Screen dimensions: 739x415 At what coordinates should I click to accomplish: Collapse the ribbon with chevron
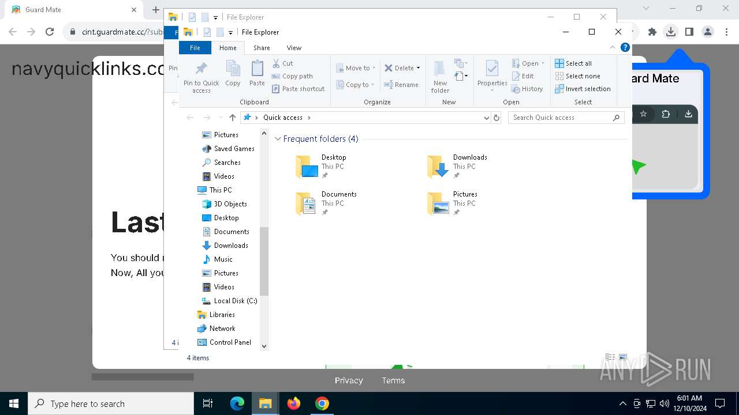(613, 48)
